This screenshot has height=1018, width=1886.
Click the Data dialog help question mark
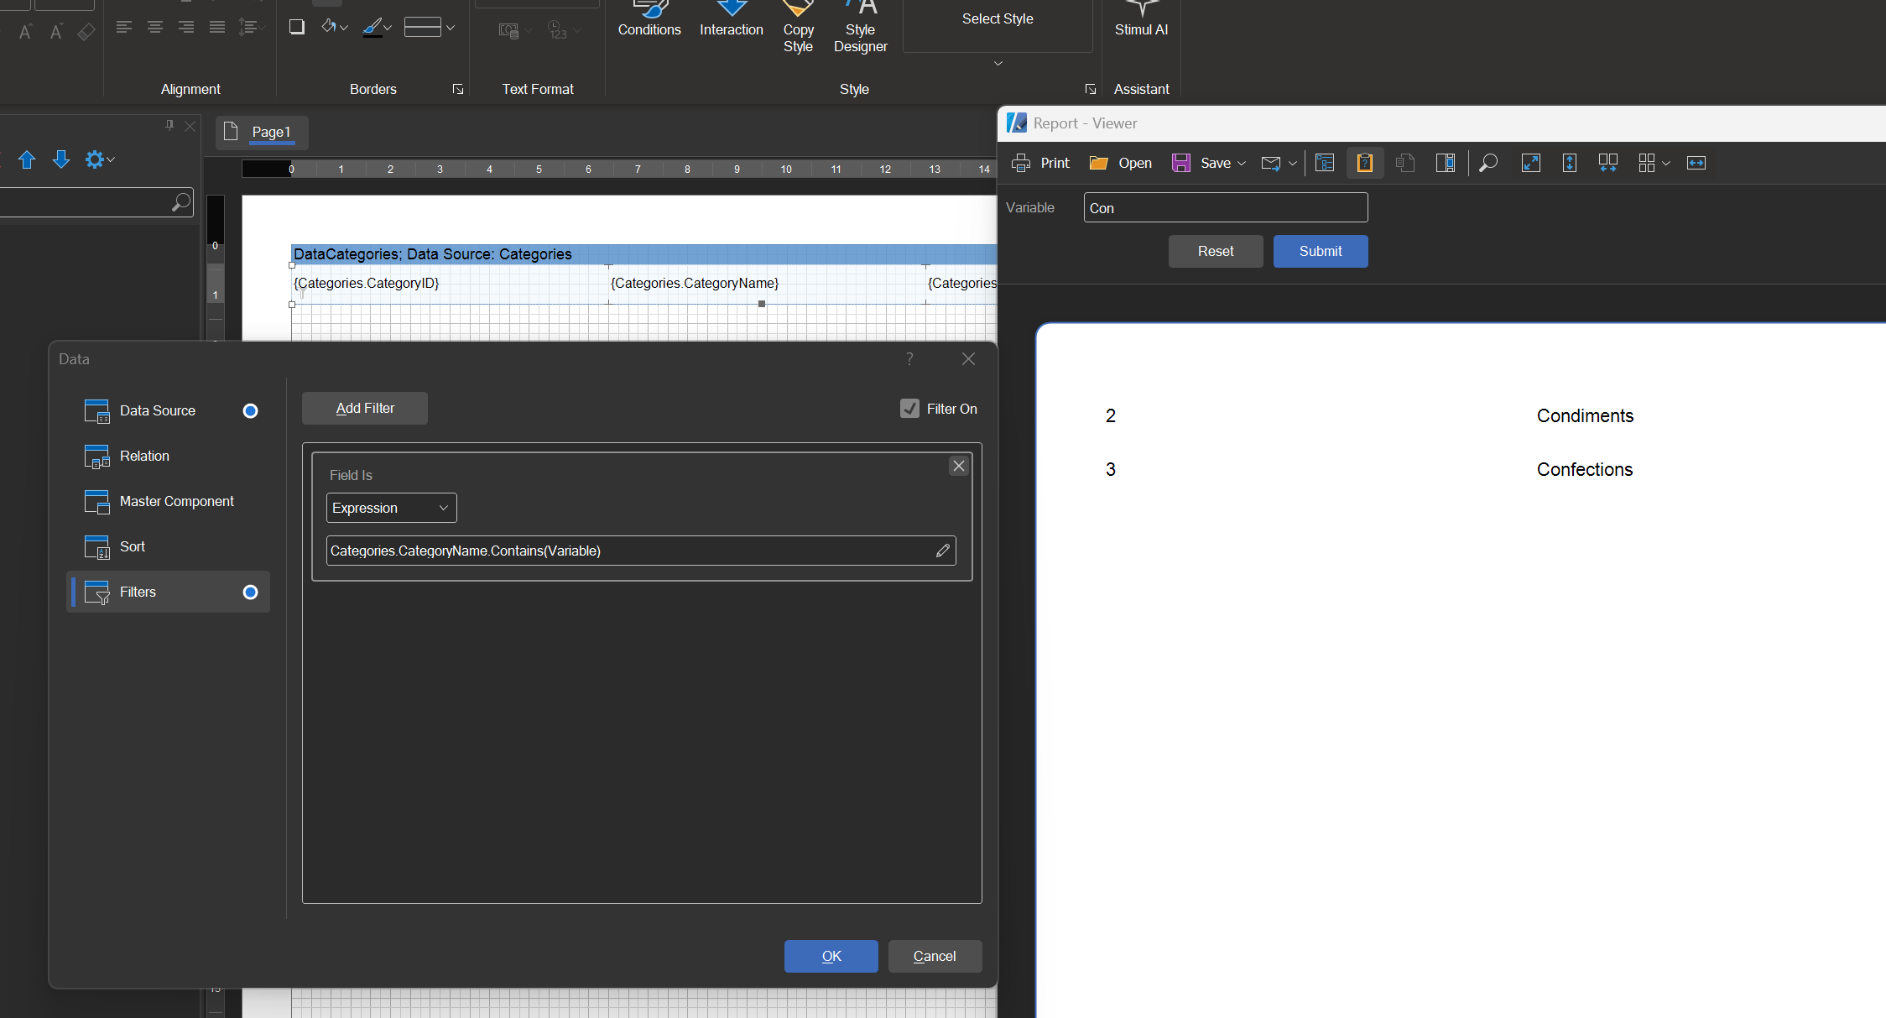click(x=909, y=358)
